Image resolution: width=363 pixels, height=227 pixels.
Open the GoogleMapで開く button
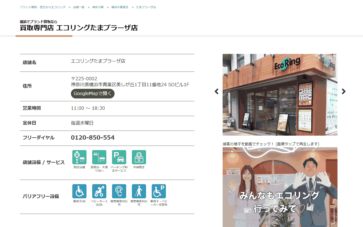[x=93, y=94]
